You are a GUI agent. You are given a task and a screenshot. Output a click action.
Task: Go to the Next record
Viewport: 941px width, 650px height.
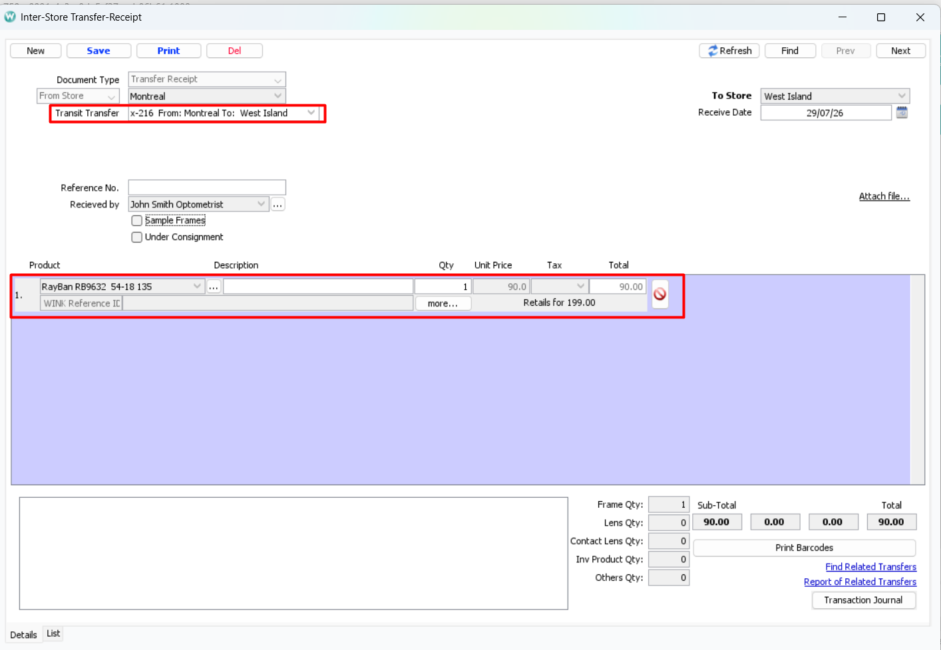click(900, 51)
